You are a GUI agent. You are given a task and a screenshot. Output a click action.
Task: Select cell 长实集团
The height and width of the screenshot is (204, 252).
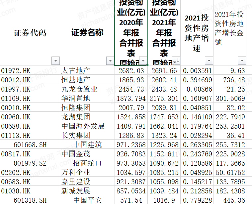(87, 135)
